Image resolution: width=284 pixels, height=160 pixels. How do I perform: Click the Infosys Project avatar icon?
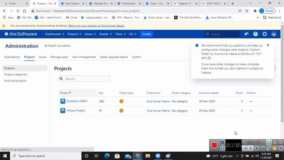coord(63,111)
